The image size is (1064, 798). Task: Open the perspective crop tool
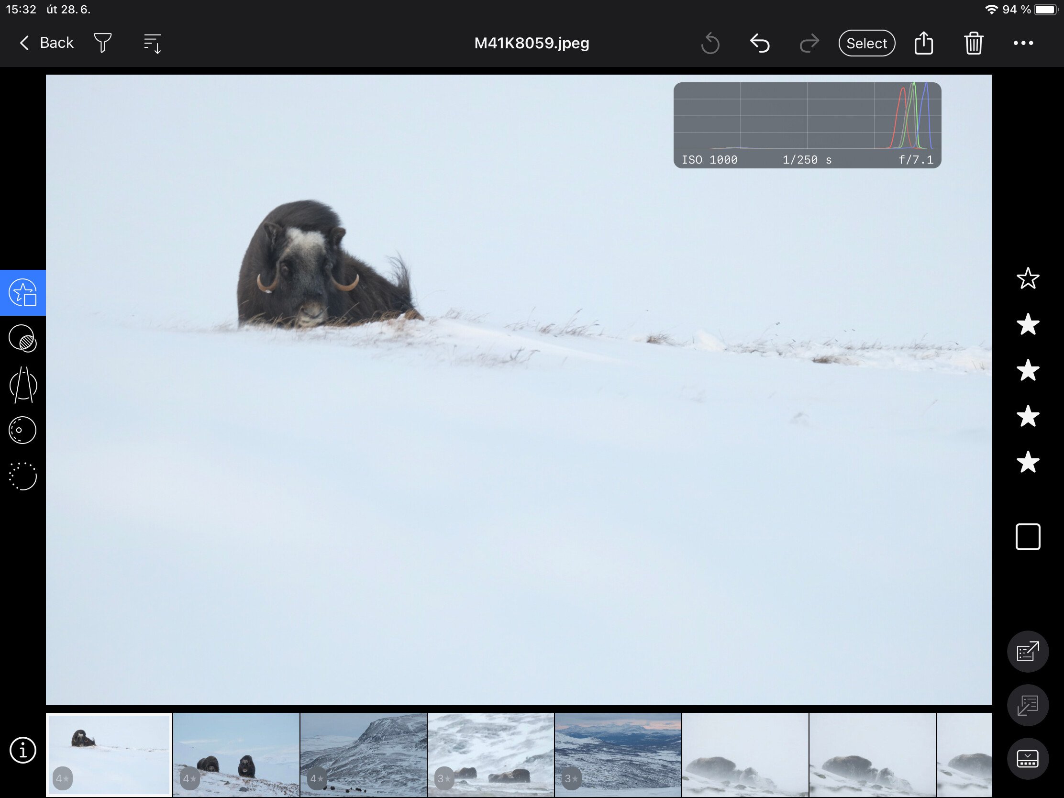22,385
